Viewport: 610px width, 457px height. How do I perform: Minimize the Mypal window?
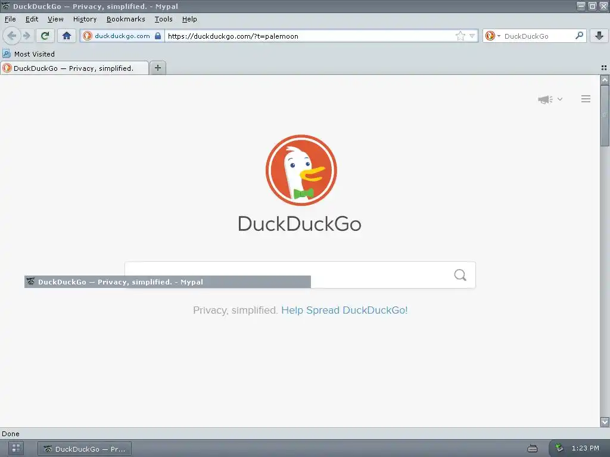[581, 6]
